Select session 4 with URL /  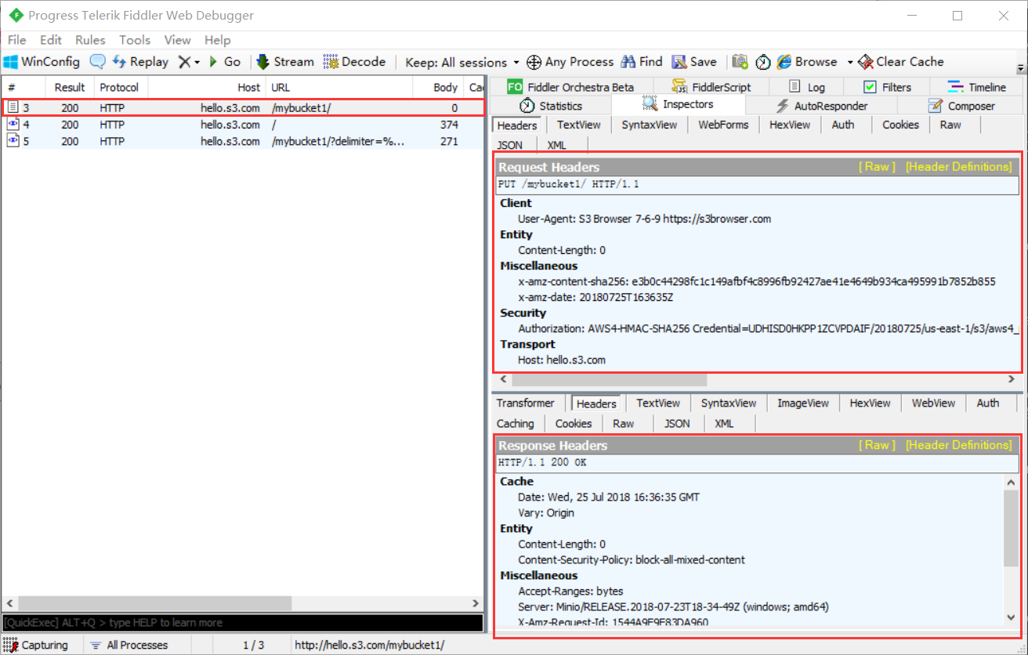pos(242,125)
